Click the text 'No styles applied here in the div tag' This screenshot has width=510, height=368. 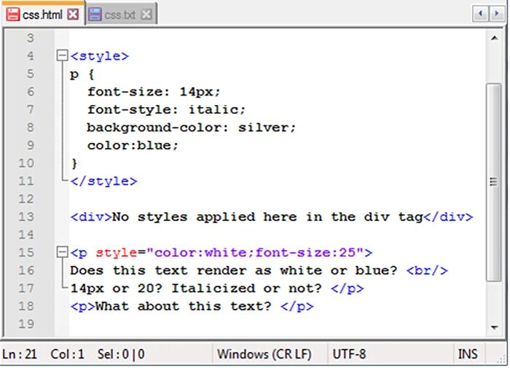pos(267,217)
